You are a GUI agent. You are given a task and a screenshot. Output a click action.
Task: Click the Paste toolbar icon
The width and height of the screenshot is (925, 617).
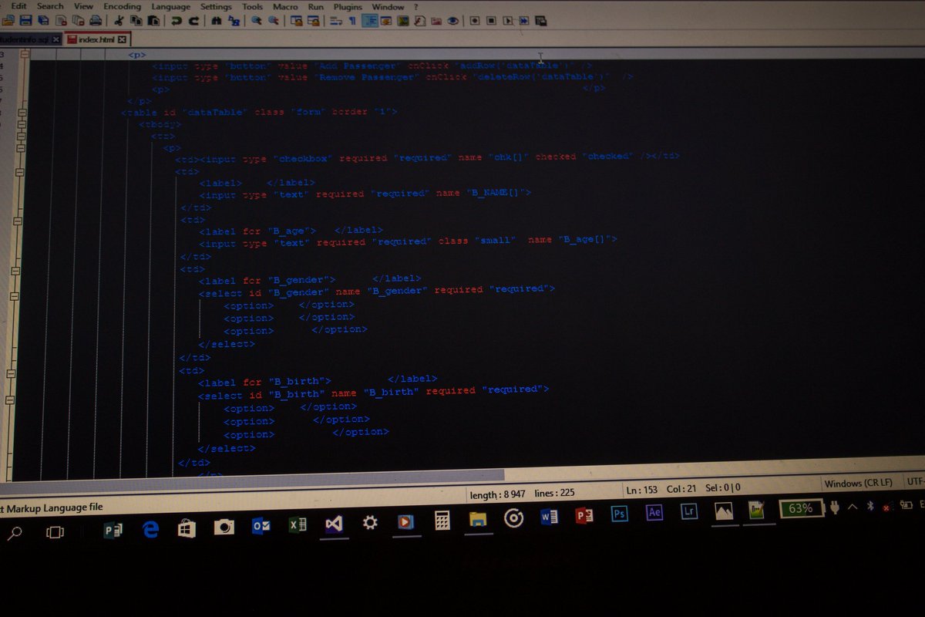[x=152, y=22]
